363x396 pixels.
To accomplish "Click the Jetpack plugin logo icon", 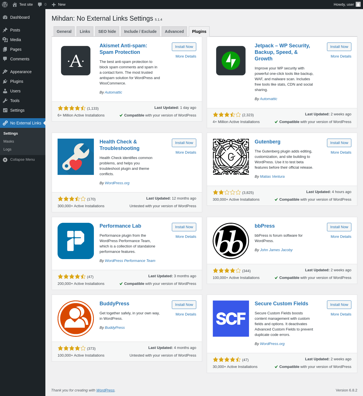I will (x=231, y=61).
